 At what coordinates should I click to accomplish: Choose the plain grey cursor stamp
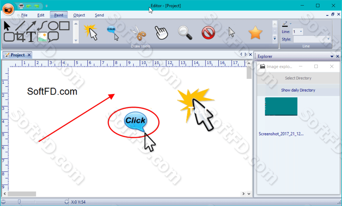[x=232, y=32]
